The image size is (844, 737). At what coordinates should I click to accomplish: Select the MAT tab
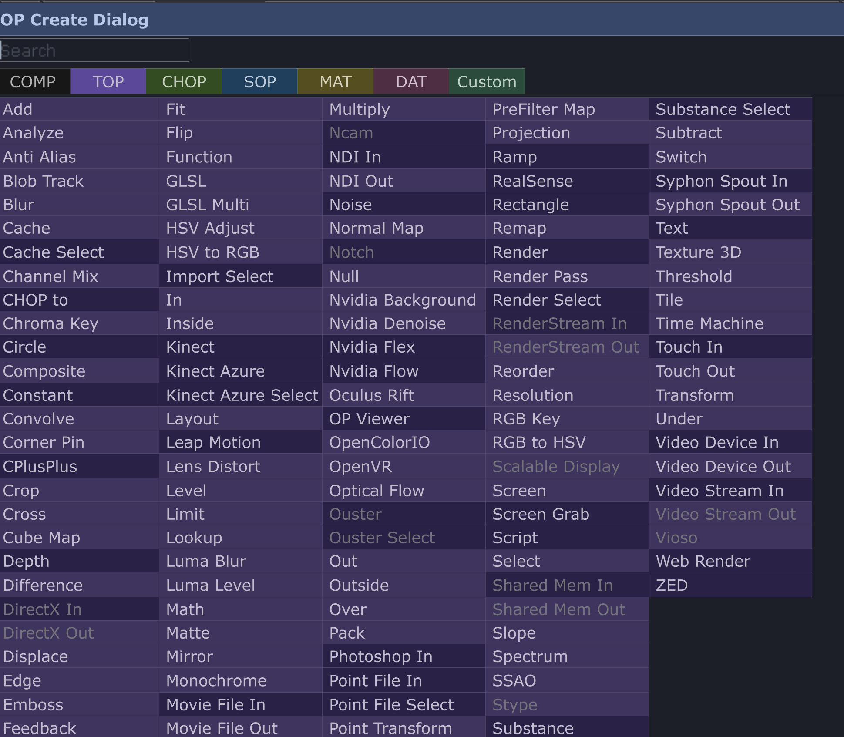click(335, 82)
